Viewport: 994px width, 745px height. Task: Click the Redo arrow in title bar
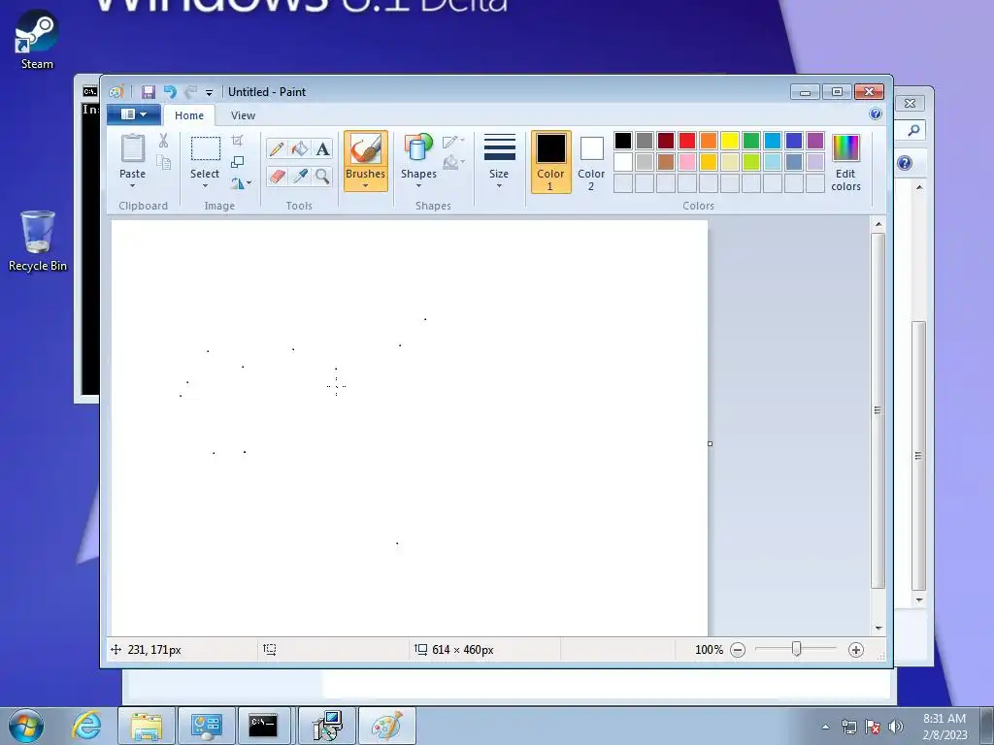coord(191,92)
